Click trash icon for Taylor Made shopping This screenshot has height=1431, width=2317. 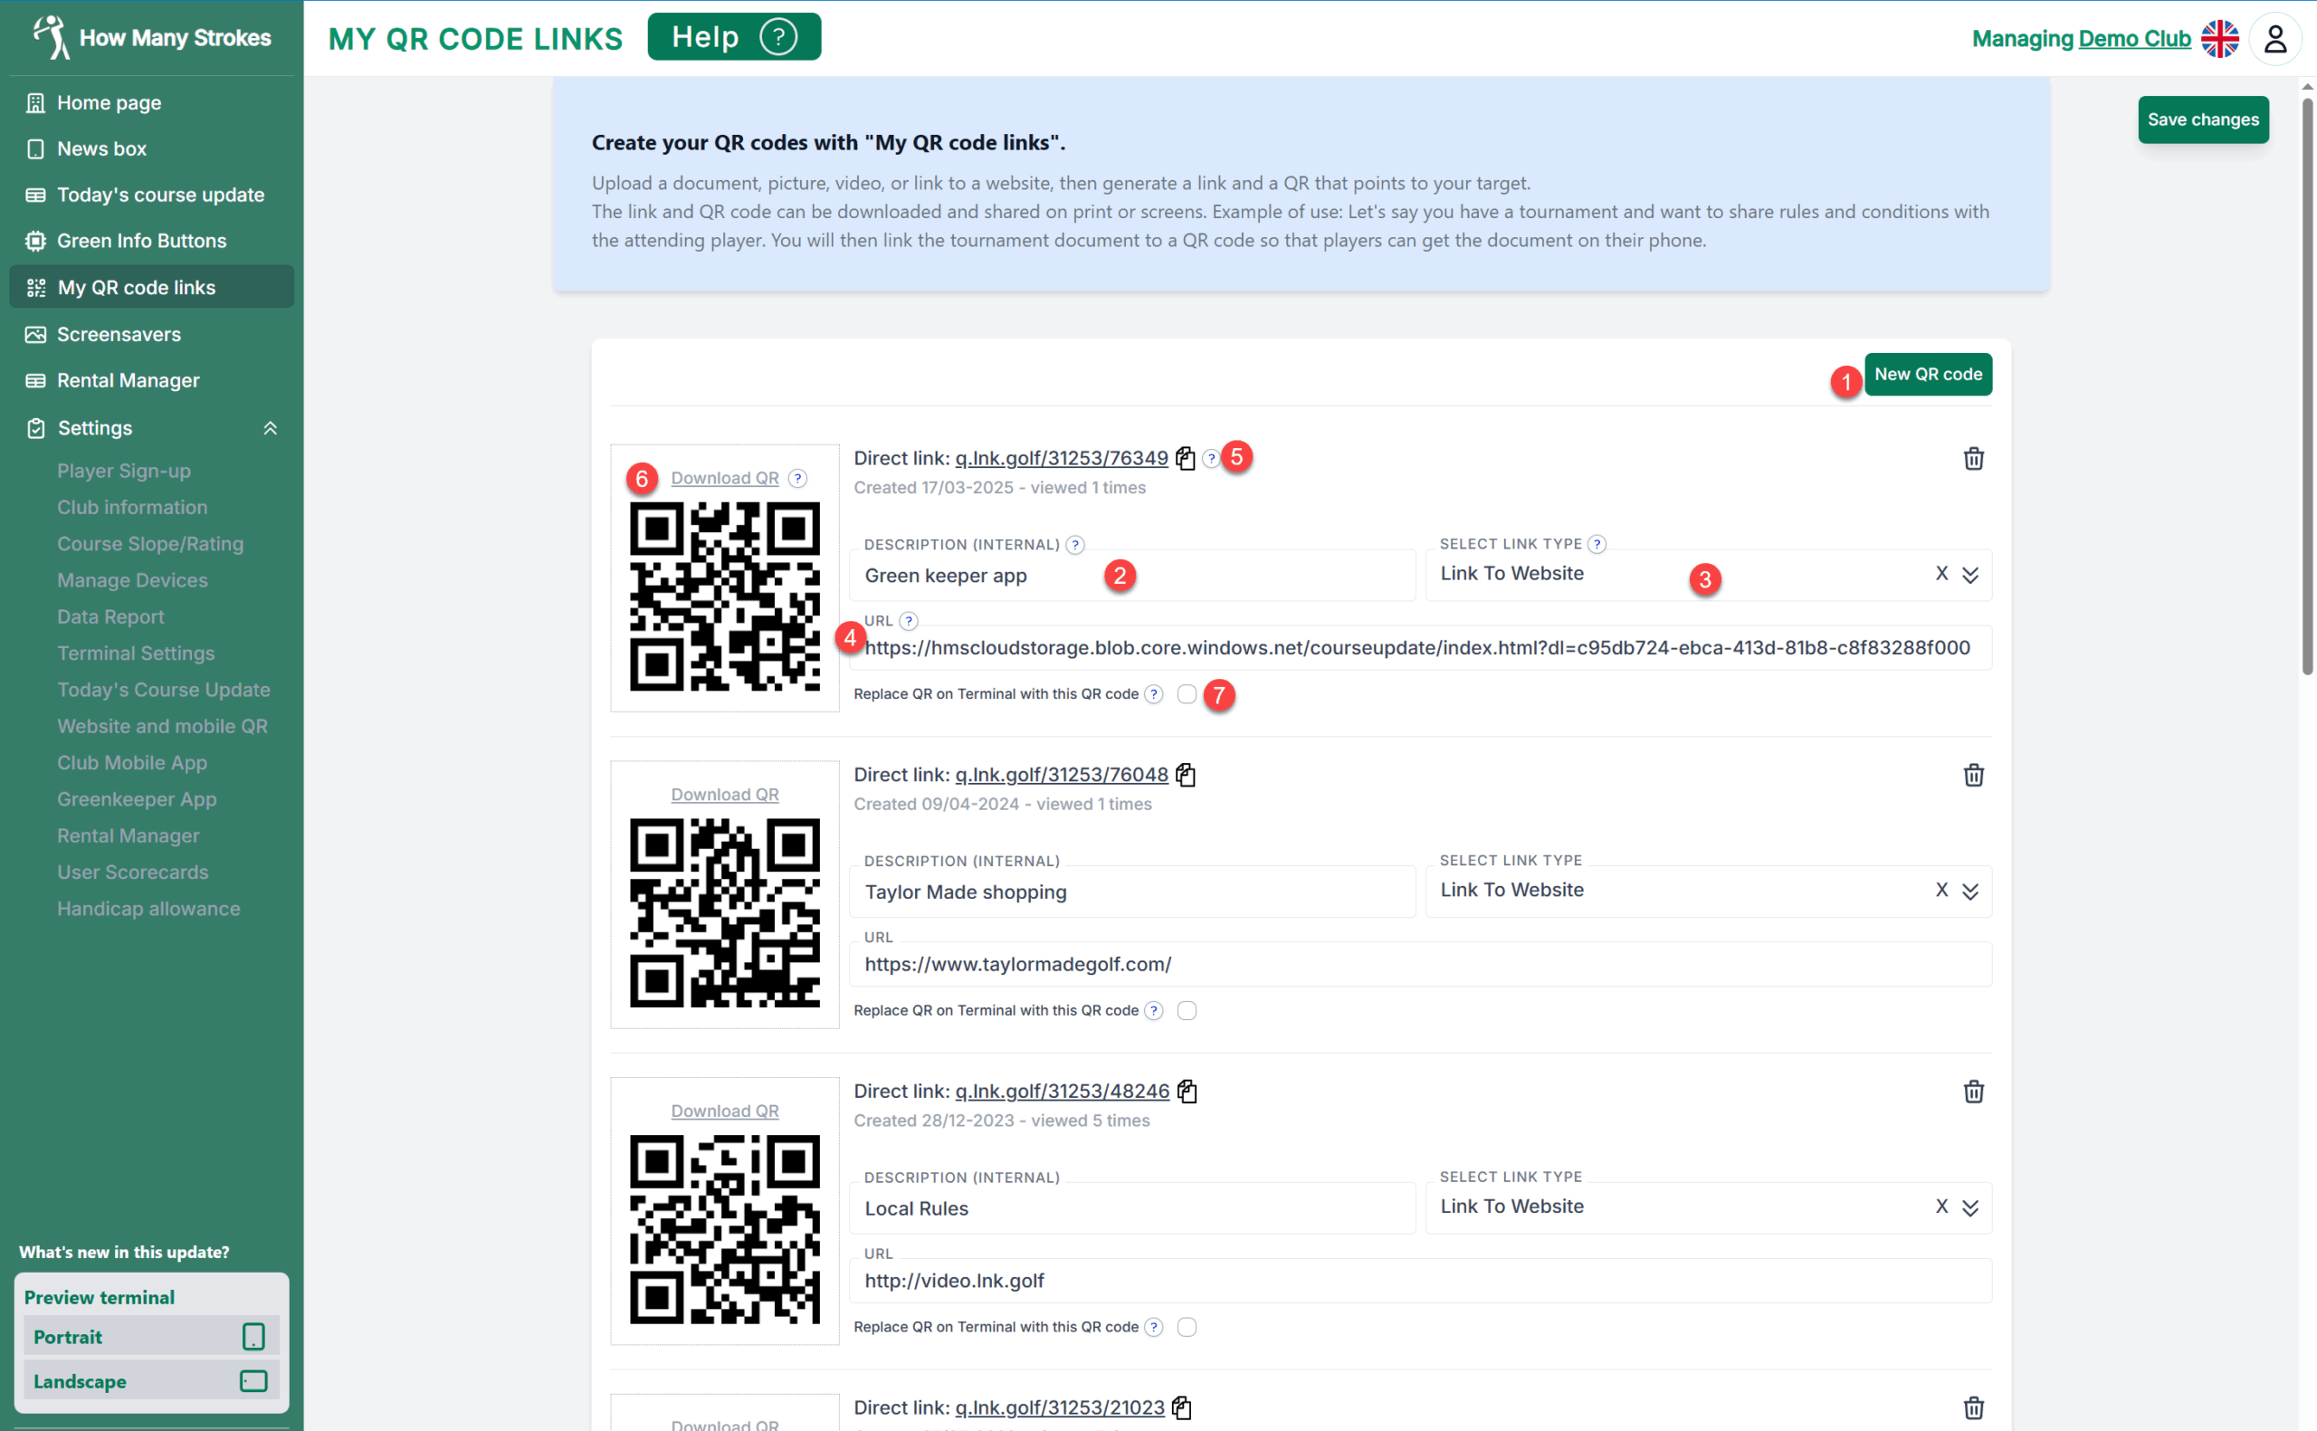click(1973, 775)
